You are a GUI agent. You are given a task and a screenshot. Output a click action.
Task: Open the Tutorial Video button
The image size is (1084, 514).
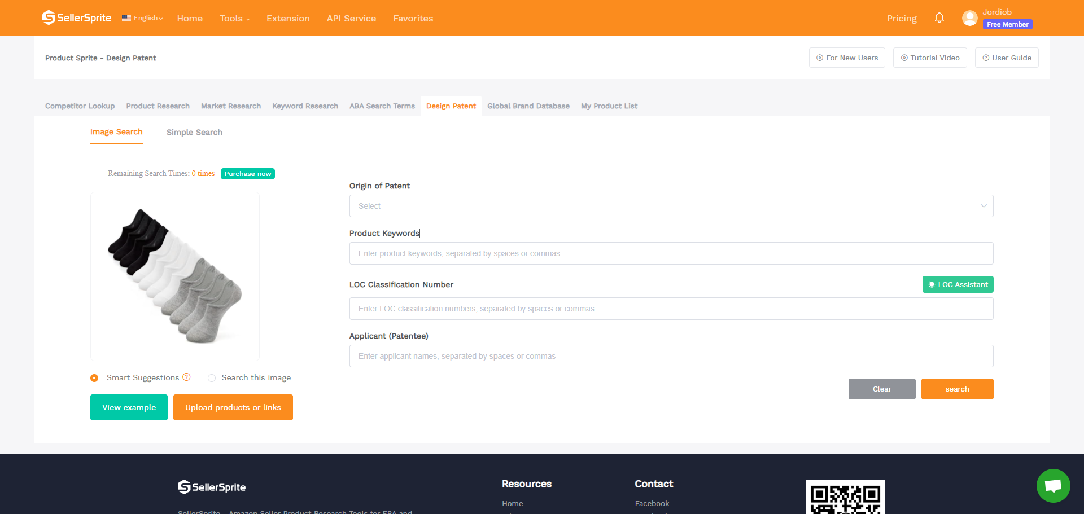[x=930, y=58]
